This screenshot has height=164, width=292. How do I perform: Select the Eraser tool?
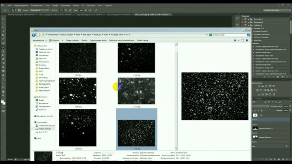[x=3, y=59]
